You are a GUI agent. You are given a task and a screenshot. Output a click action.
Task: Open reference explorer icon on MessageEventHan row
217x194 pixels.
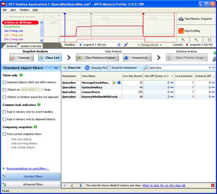click(x=114, y=83)
